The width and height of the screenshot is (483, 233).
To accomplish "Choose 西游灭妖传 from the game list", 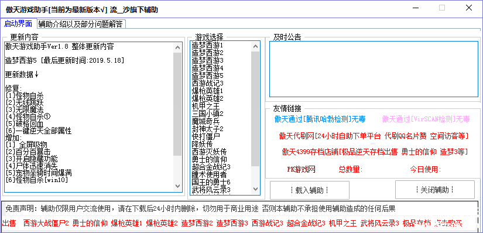I will 209,152.
